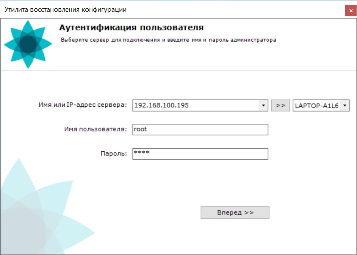This screenshot has width=357, height=255.
Task: Close the Утилита восстановления конфигурации window
Action: point(351,11)
